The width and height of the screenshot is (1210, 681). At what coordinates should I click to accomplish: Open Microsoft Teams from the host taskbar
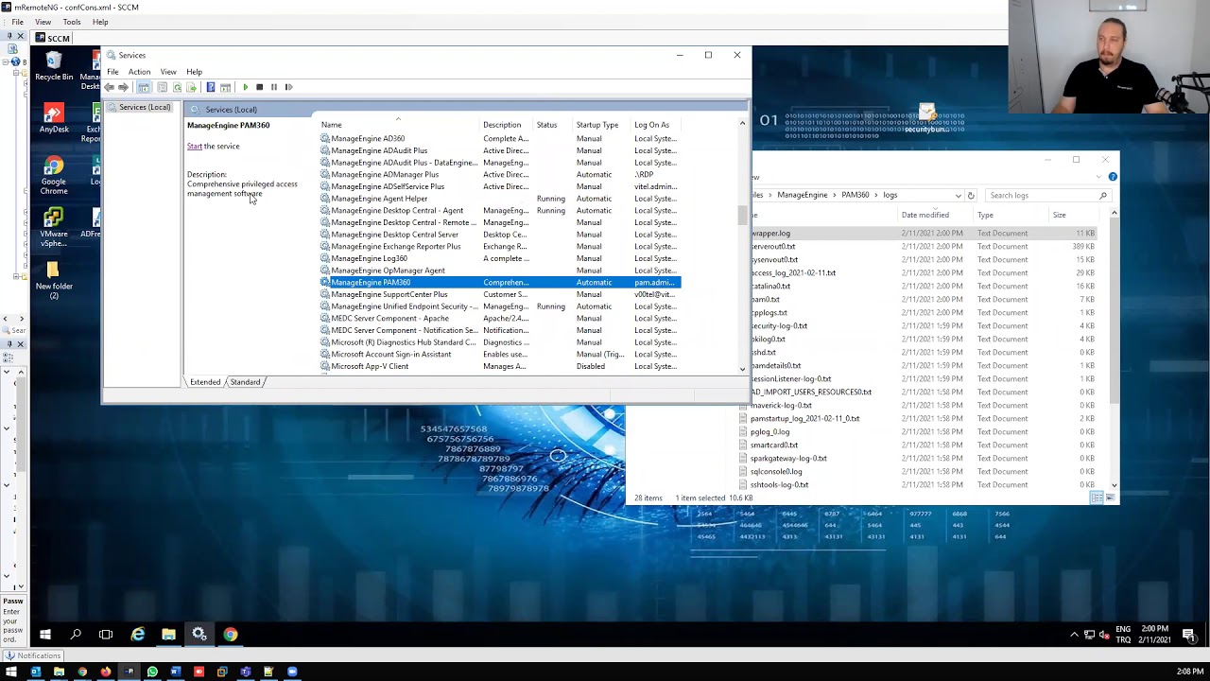coord(246,672)
